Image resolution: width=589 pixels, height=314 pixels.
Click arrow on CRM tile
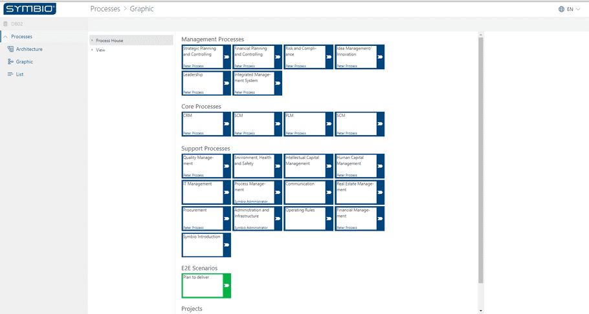tap(227, 124)
